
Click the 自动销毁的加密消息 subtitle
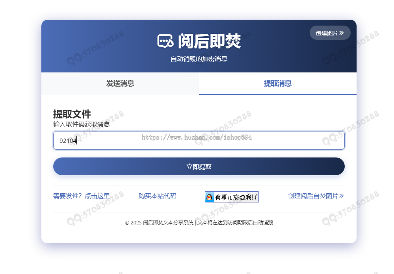click(199, 59)
